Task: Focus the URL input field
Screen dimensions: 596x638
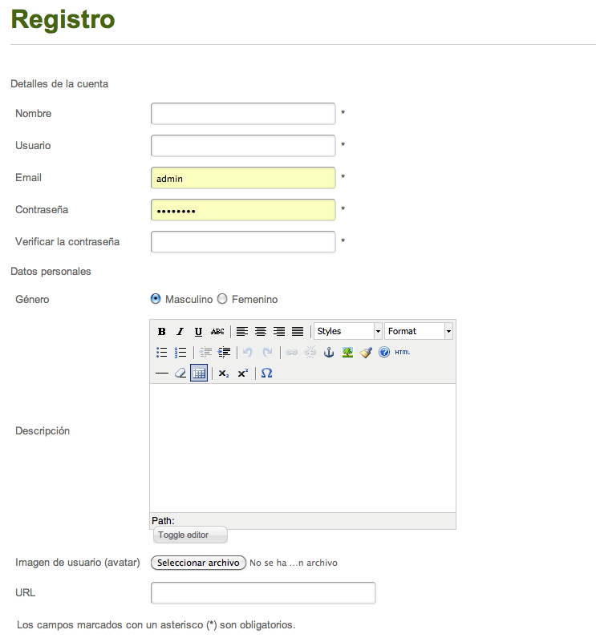Action: [263, 593]
